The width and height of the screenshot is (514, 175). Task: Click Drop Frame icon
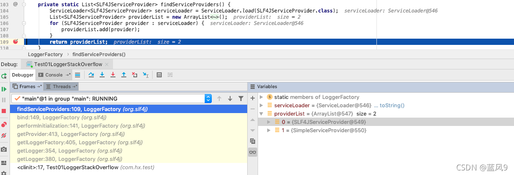point(134,75)
